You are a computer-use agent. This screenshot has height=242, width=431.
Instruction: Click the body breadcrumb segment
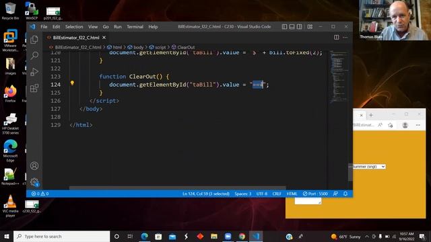click(135, 47)
